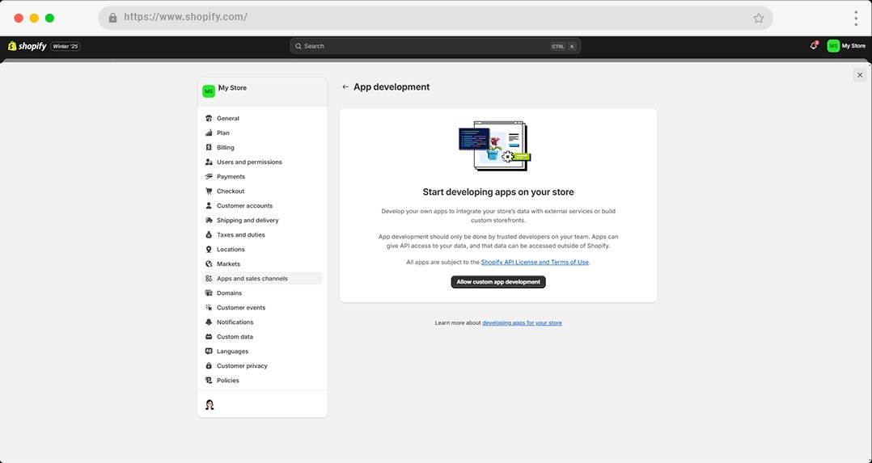Click the Markets globe icon

click(x=209, y=264)
